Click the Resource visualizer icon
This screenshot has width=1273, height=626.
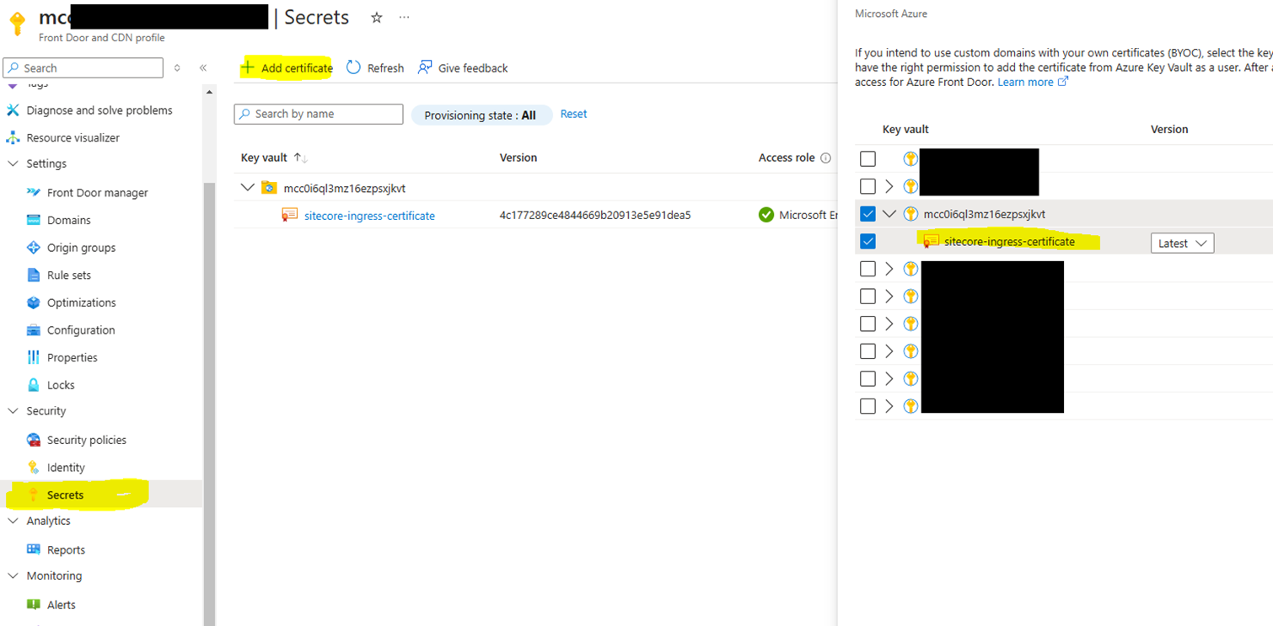tap(13, 137)
